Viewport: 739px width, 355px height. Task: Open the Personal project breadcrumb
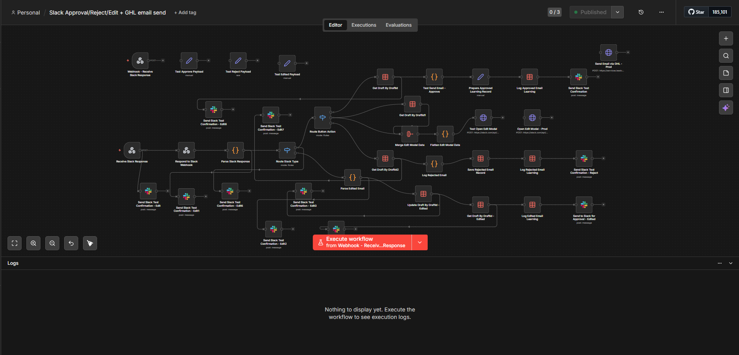(26, 13)
